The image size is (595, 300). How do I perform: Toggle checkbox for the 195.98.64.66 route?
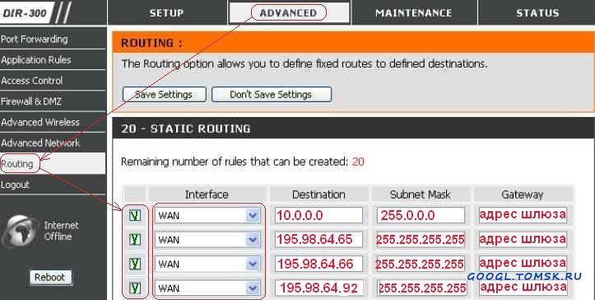coord(135,264)
